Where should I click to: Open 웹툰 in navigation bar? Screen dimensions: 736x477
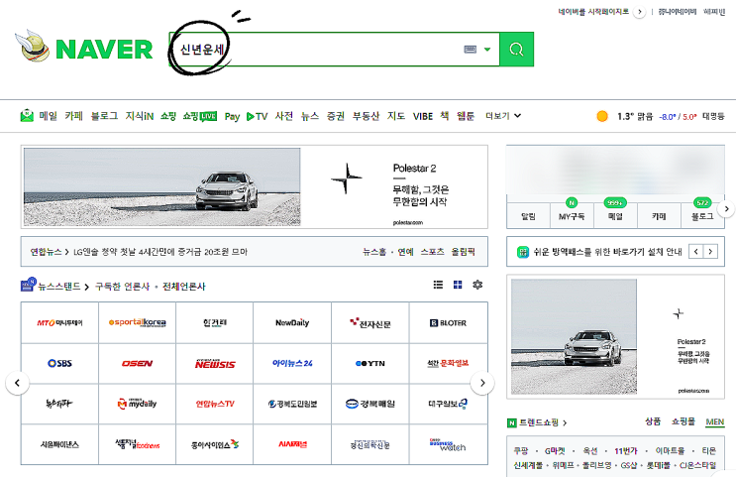click(466, 116)
